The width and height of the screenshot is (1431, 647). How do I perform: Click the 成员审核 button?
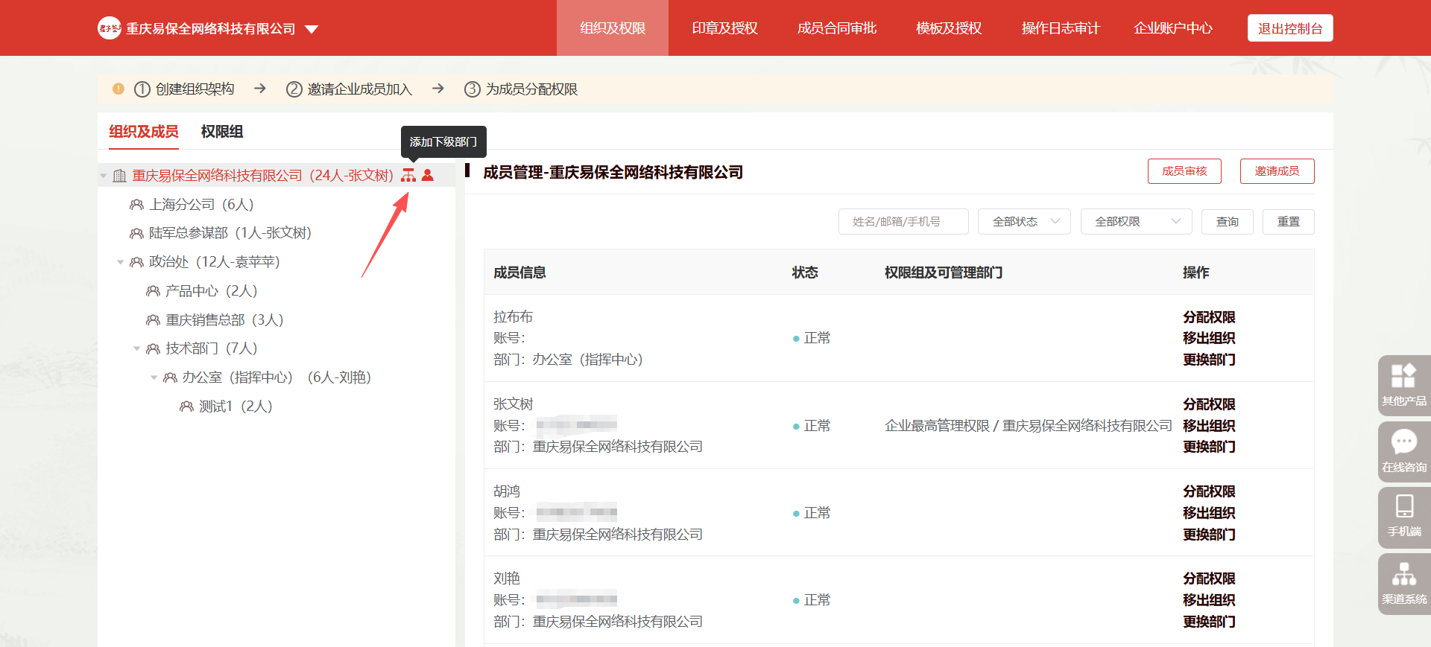coord(1184,171)
